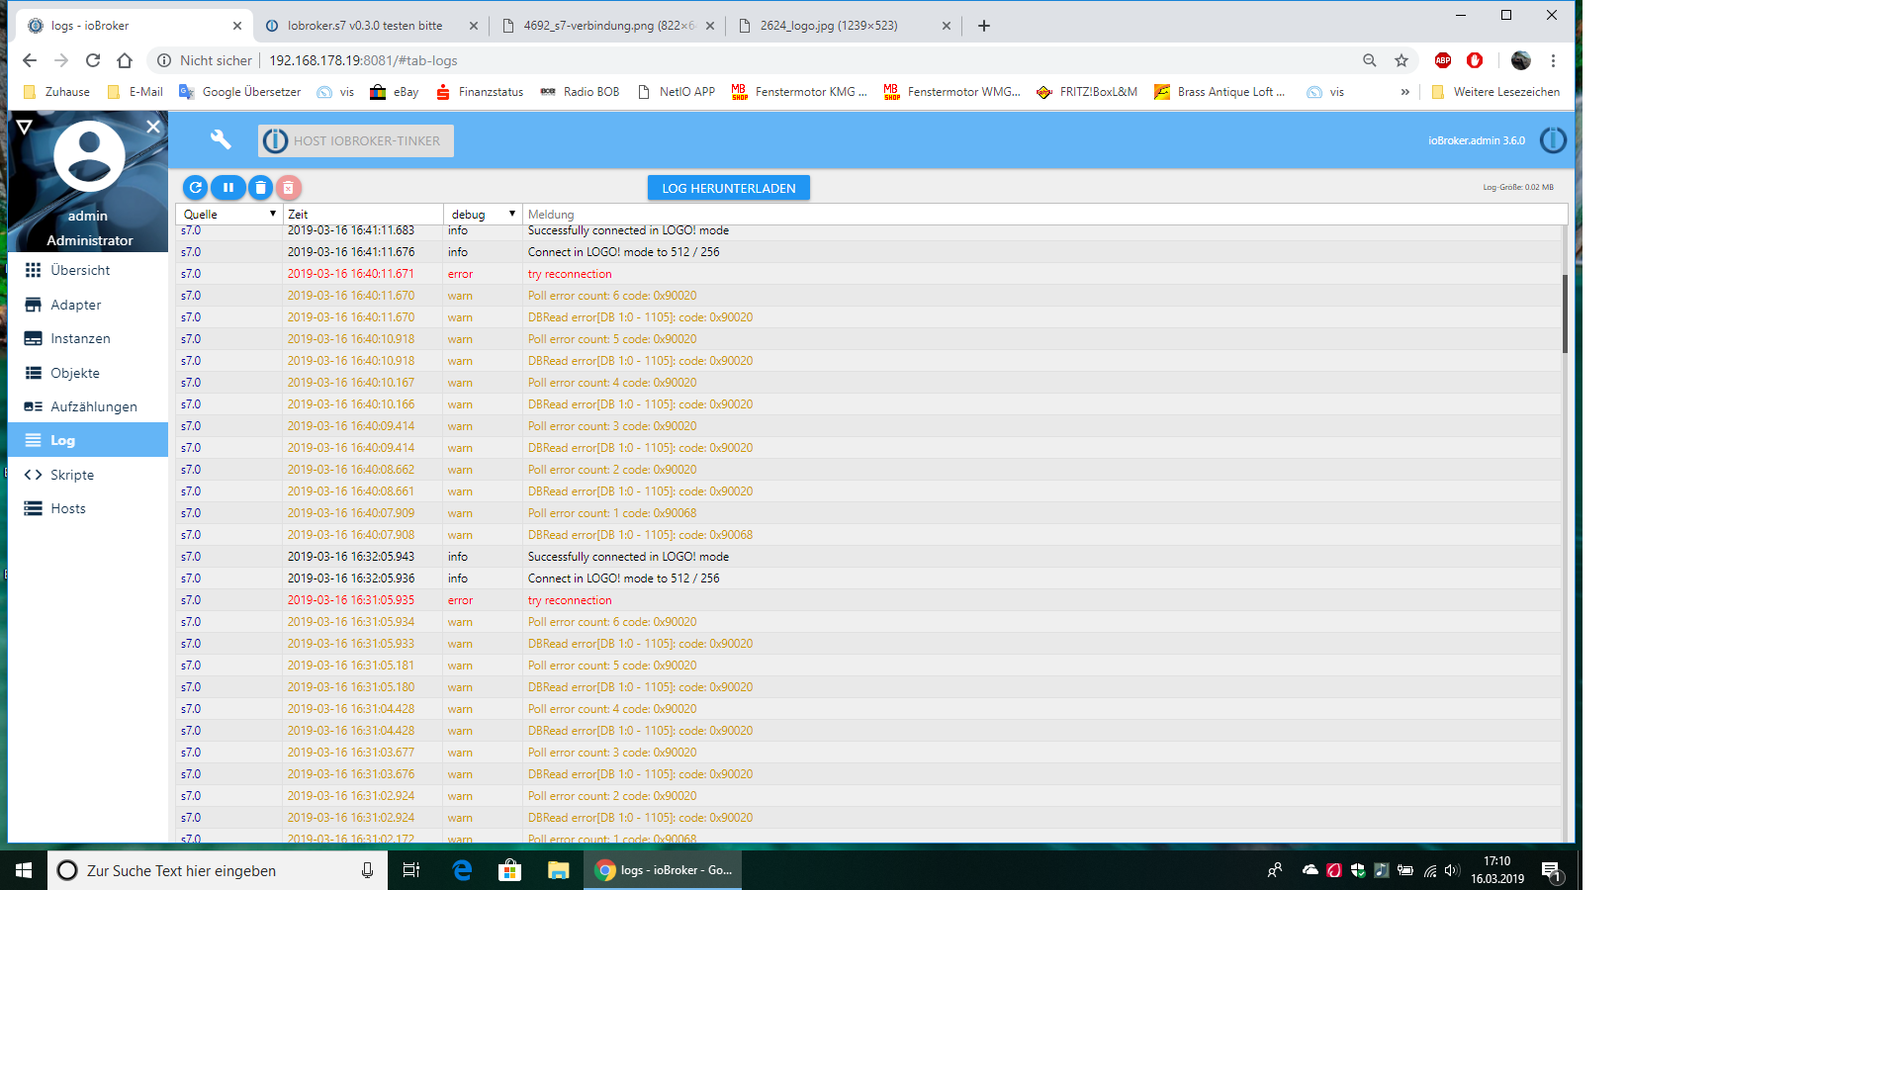Click the log list vertical scrollbar
The image size is (1899, 1068).
(x=1565, y=314)
